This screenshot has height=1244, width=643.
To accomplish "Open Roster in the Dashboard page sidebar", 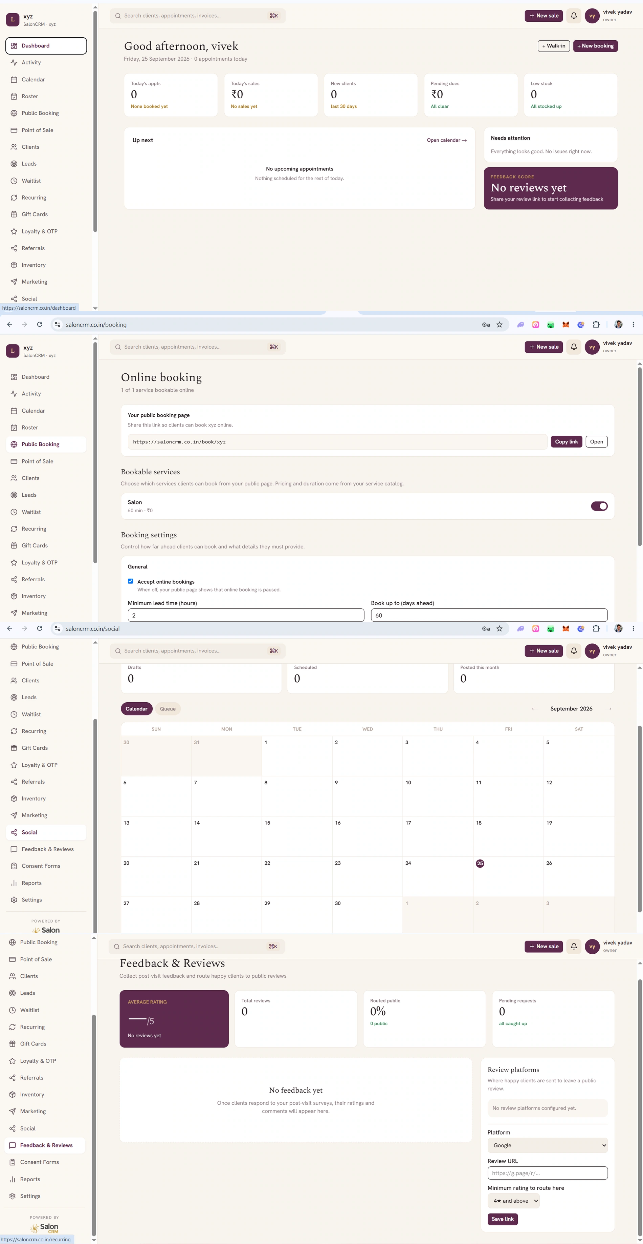I will tap(46, 96).
